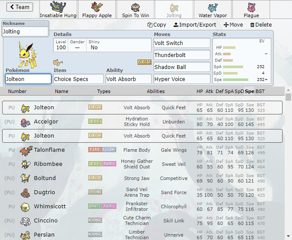Open the Insatiable Hunger team tab
The image size is (292, 240).
tap(58, 9)
